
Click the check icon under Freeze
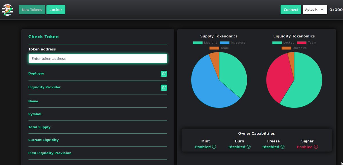coord(282,147)
